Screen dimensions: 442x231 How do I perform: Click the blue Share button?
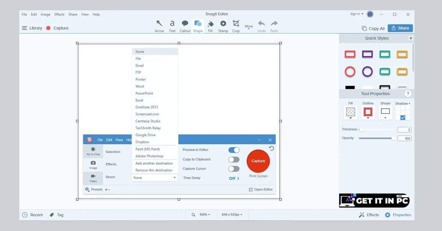point(400,28)
